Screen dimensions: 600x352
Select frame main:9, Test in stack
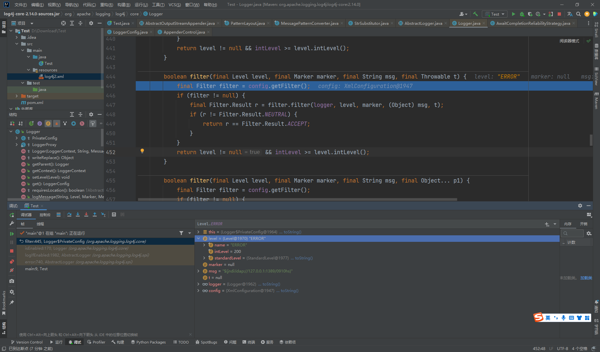[x=105, y=269]
